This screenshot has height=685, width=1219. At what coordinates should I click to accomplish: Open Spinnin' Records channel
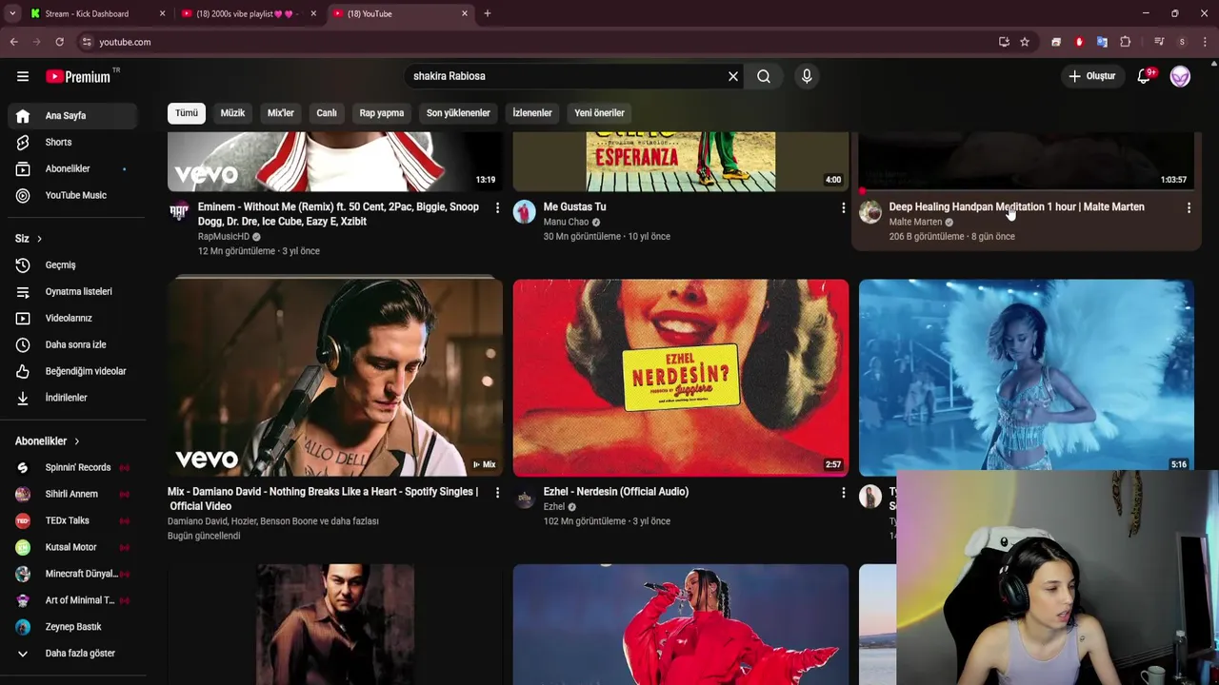(x=72, y=468)
